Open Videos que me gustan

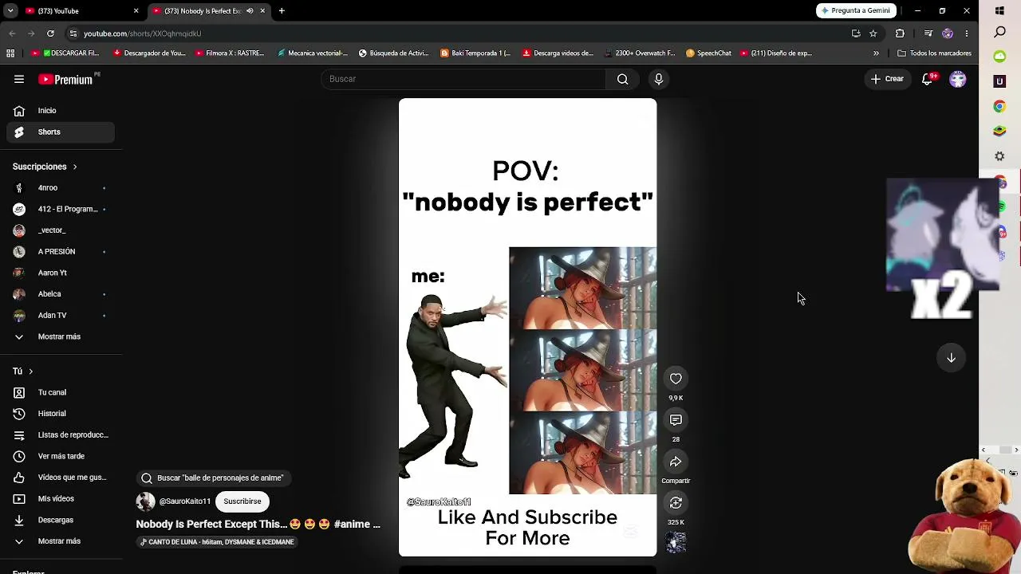(61, 478)
